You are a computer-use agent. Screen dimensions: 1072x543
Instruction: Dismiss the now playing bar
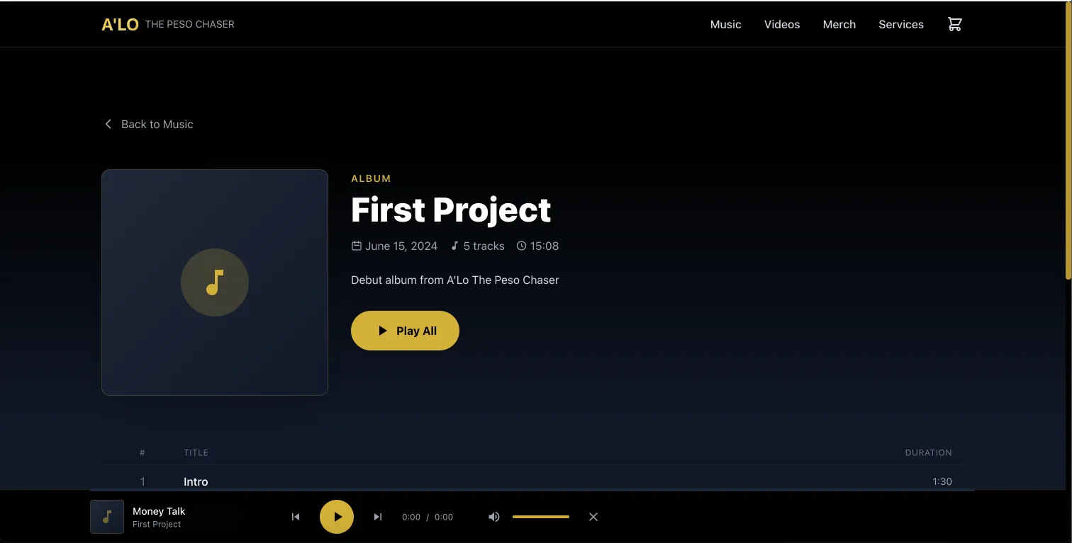(593, 517)
